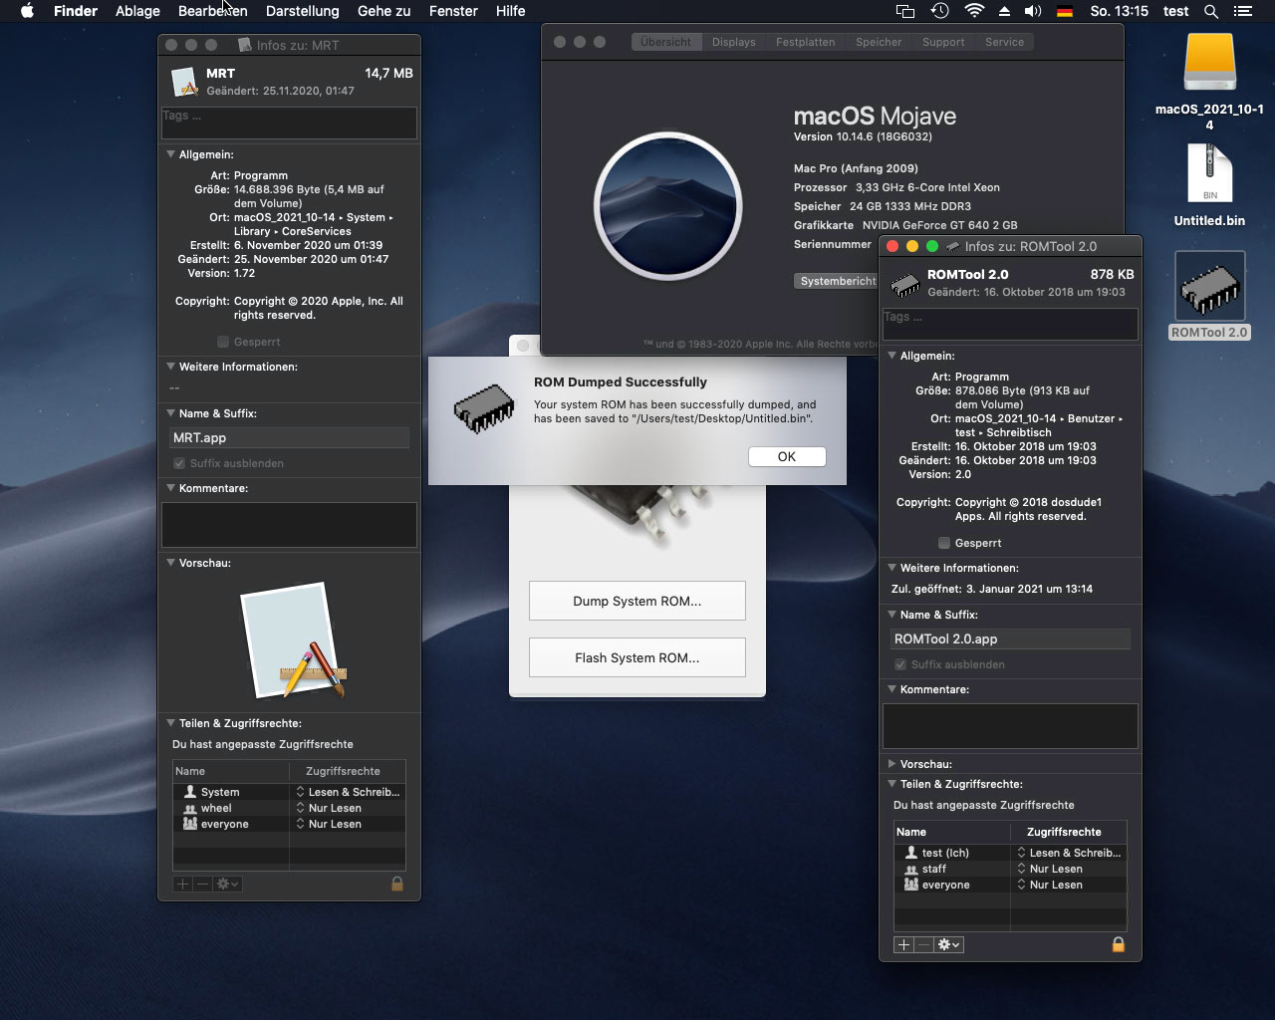Viewport: 1275px width, 1020px height.
Task: Click the Kommentare text box in MRT info
Action: coord(289,524)
